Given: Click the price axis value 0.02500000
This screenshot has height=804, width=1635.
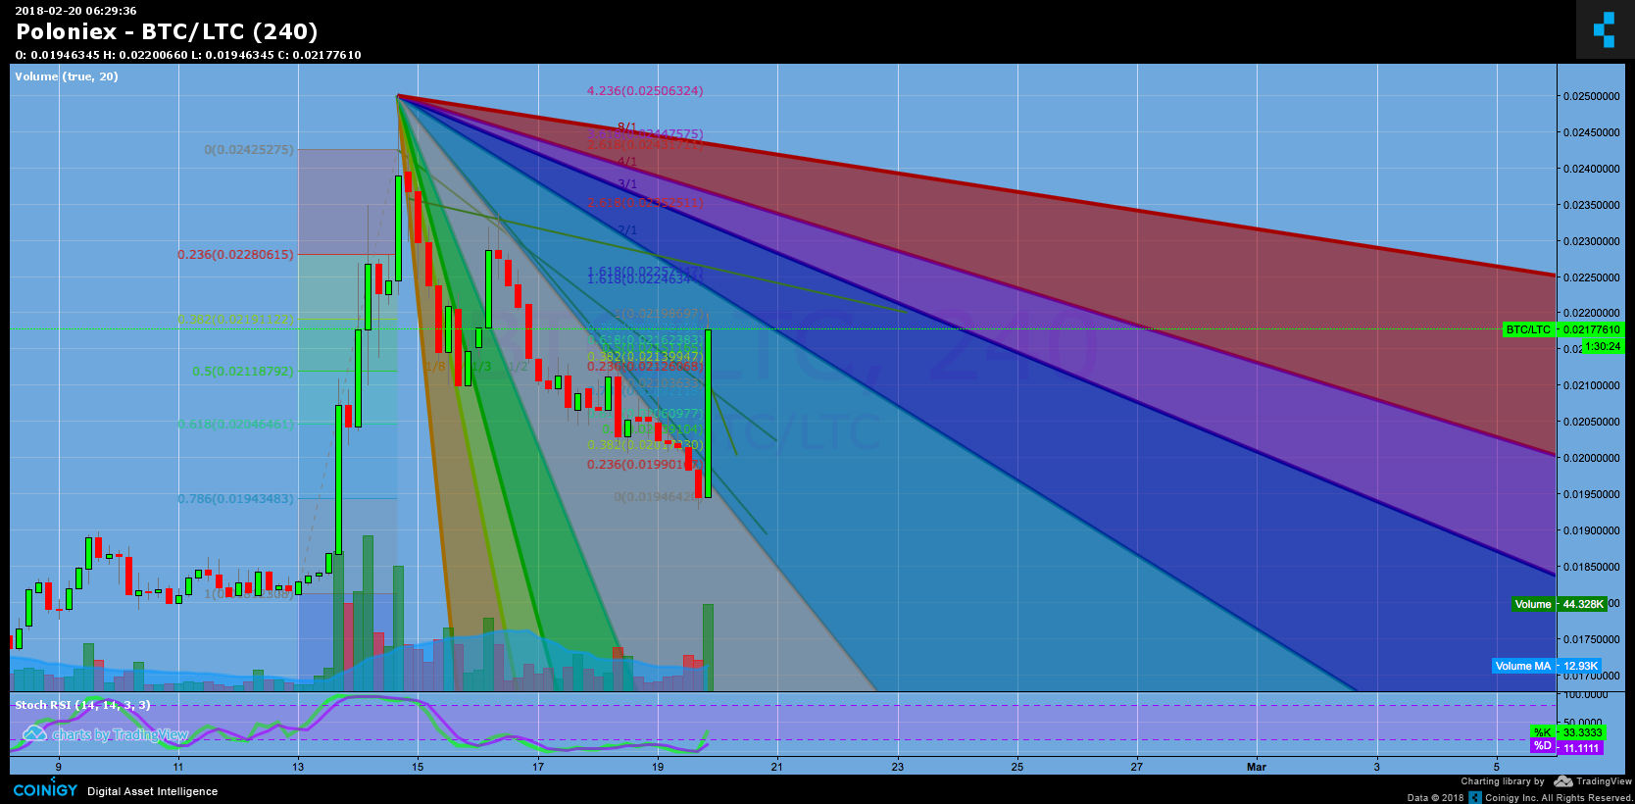Looking at the screenshot, I should pyautogui.click(x=1592, y=96).
